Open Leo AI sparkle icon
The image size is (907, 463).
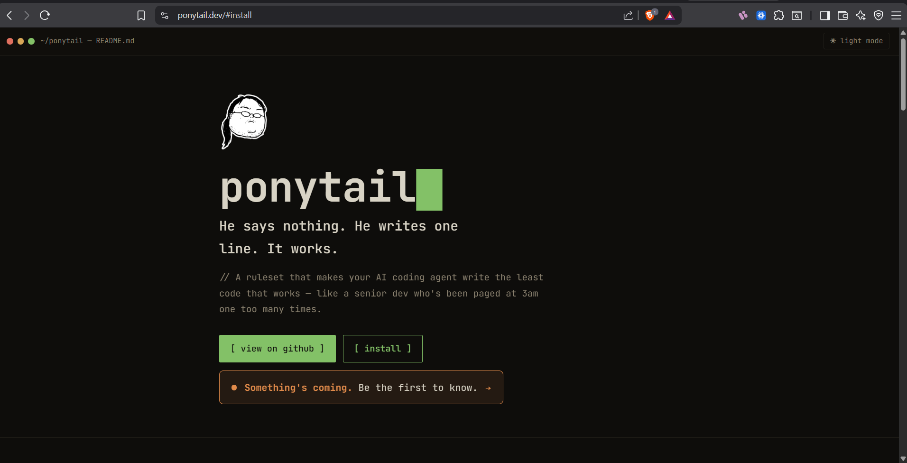pyautogui.click(x=861, y=16)
